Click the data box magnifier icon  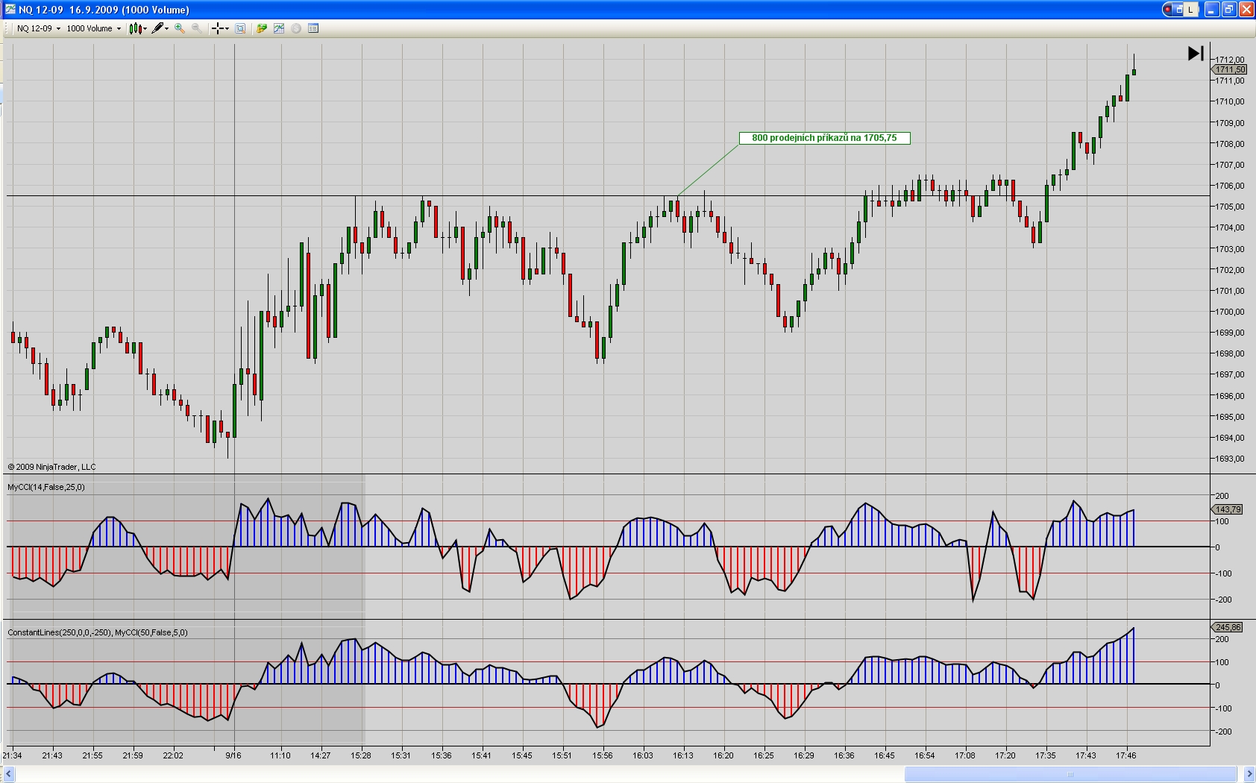coord(240,28)
